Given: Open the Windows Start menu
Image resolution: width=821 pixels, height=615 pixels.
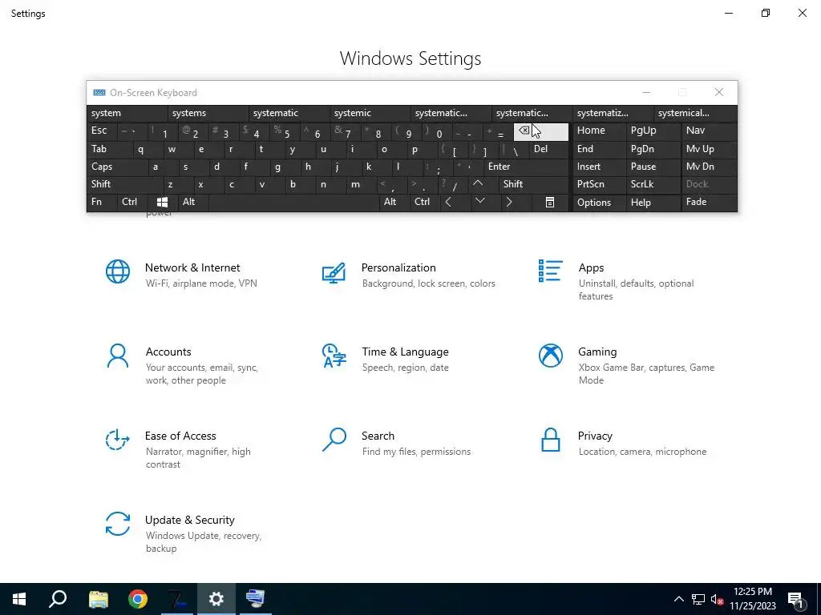Looking at the screenshot, I should [x=19, y=599].
